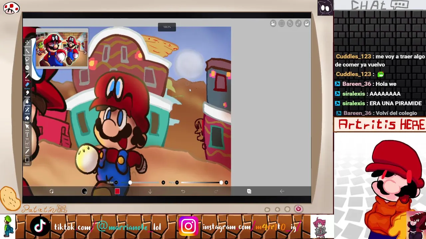The image size is (426, 239).
Task: Show previous reference image with left arrow
Action: [39, 52]
